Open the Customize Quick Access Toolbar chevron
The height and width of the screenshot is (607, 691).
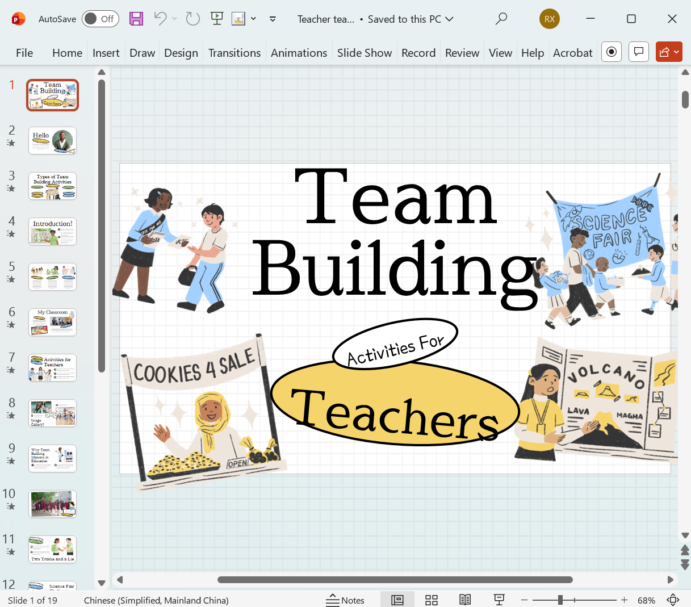(x=273, y=19)
